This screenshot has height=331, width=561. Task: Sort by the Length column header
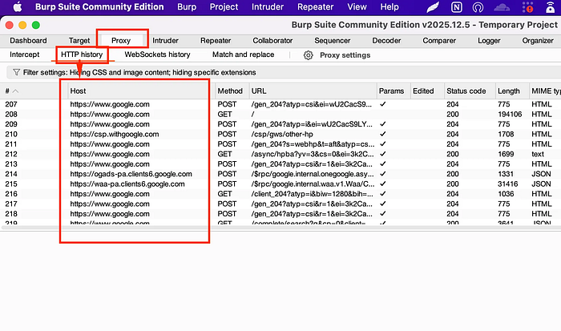point(512,91)
